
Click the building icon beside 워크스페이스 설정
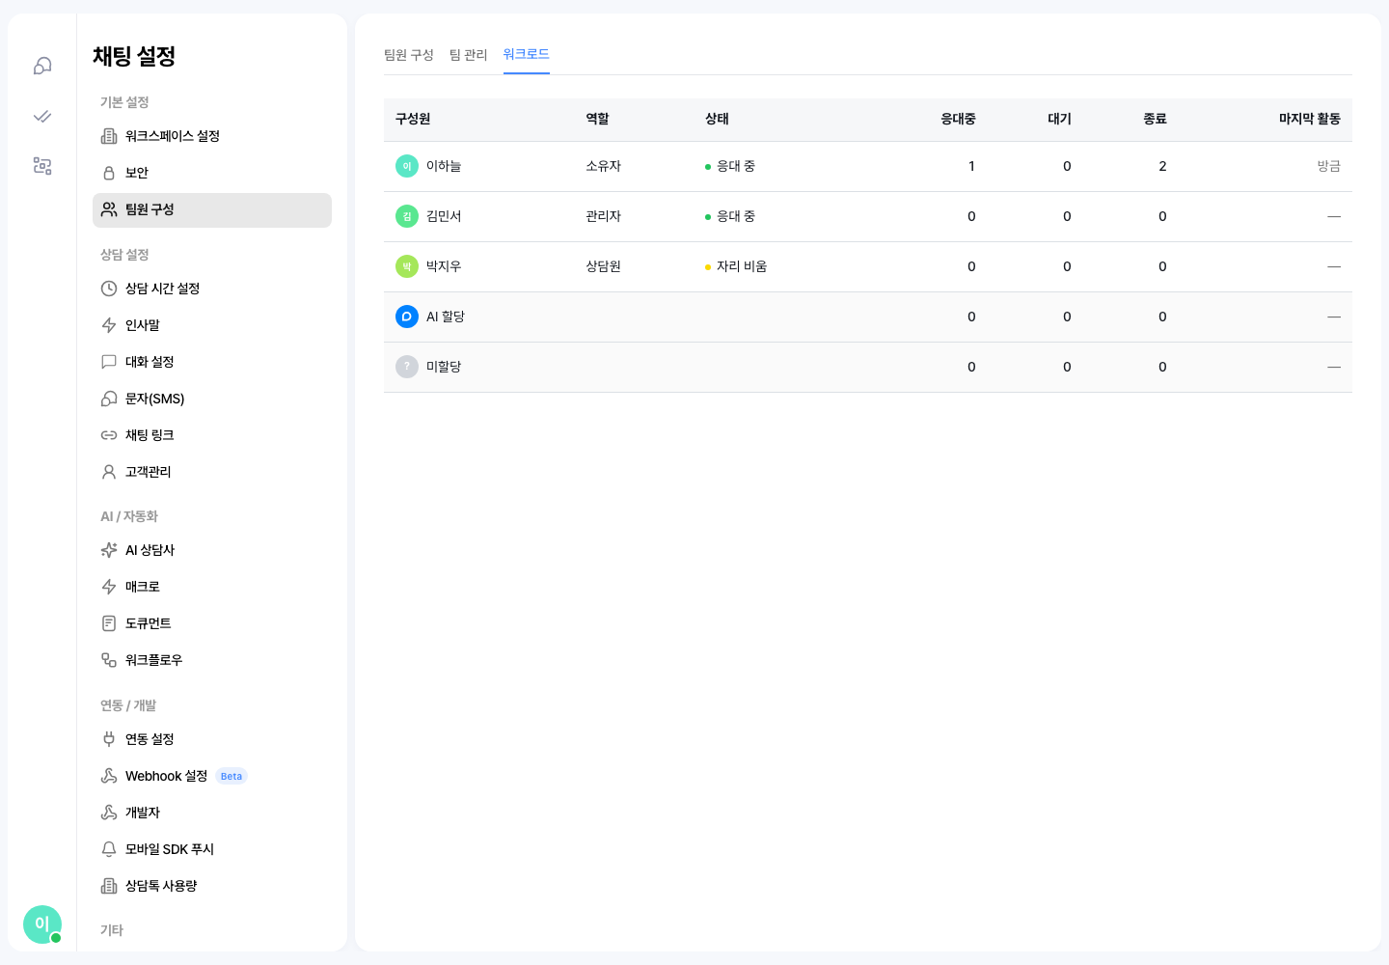109,136
